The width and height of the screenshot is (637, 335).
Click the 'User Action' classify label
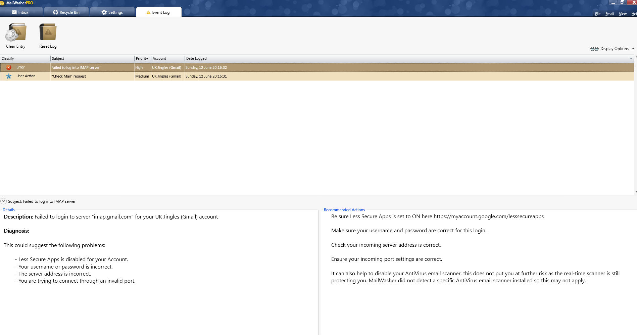pyautogui.click(x=26, y=76)
